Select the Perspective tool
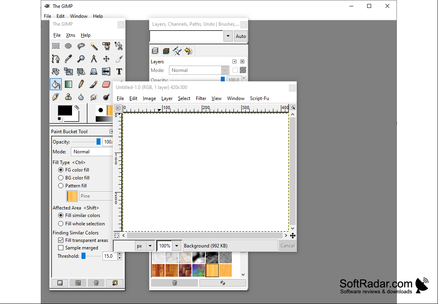This screenshot has width=438, height=304. tap(94, 72)
